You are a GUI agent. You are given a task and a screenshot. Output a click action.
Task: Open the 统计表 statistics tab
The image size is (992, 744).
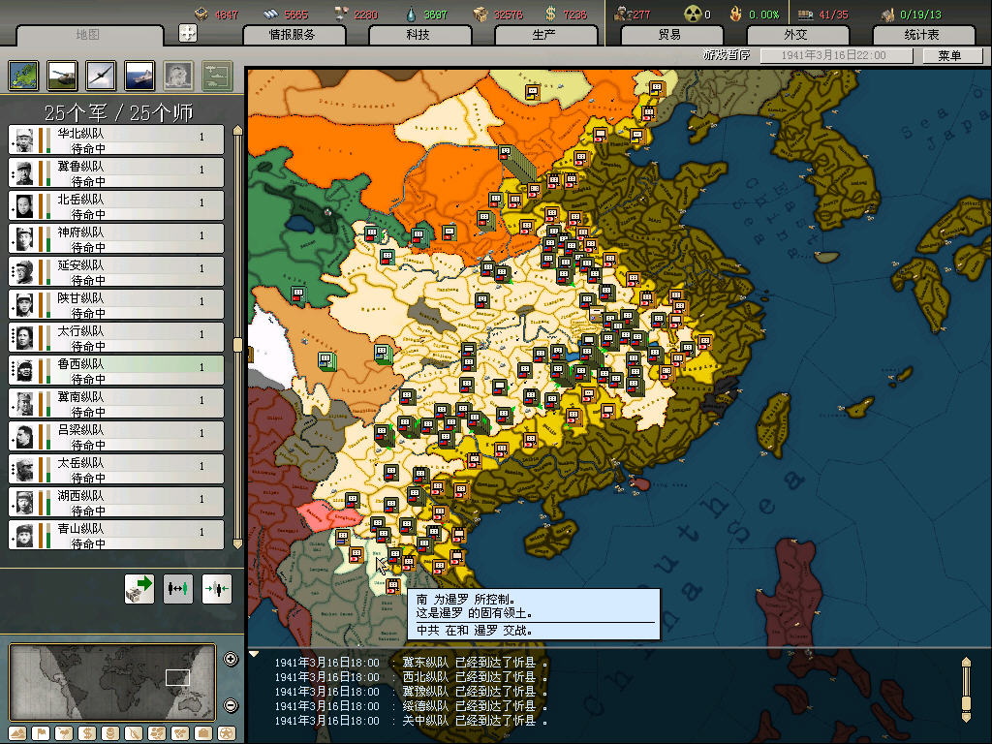pos(923,35)
